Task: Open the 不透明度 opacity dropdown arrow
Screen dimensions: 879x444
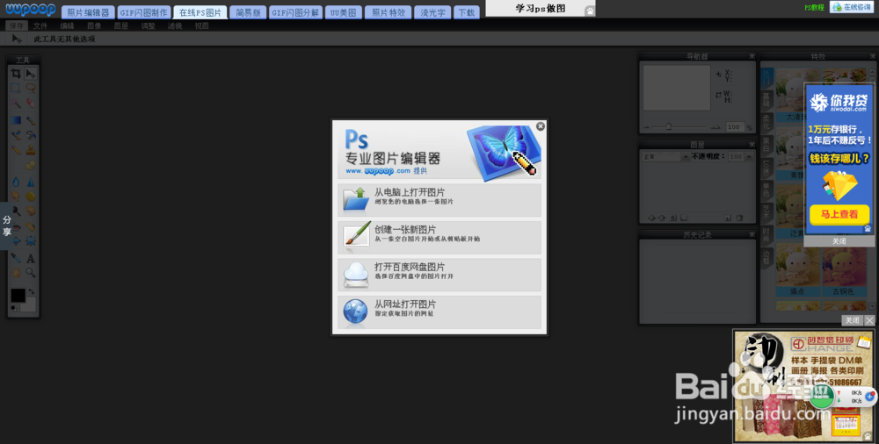Action: (748, 157)
